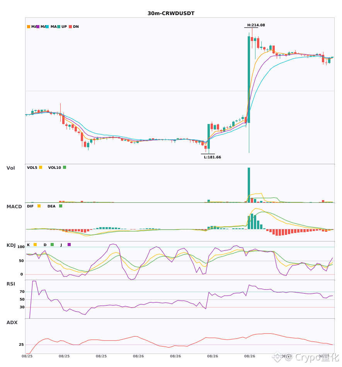Click the VOL5 legend text
This screenshot has width=342, height=367.
(x=32, y=168)
